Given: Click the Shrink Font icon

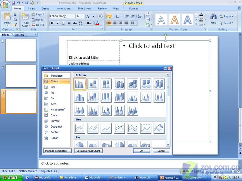Looking at the screenshot, I should tap(94, 16).
